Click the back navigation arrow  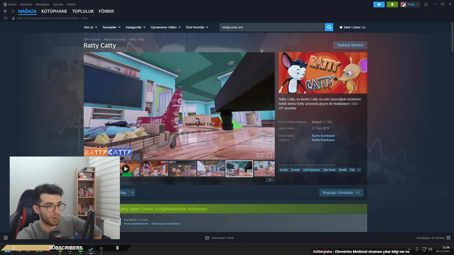coord(5,11)
